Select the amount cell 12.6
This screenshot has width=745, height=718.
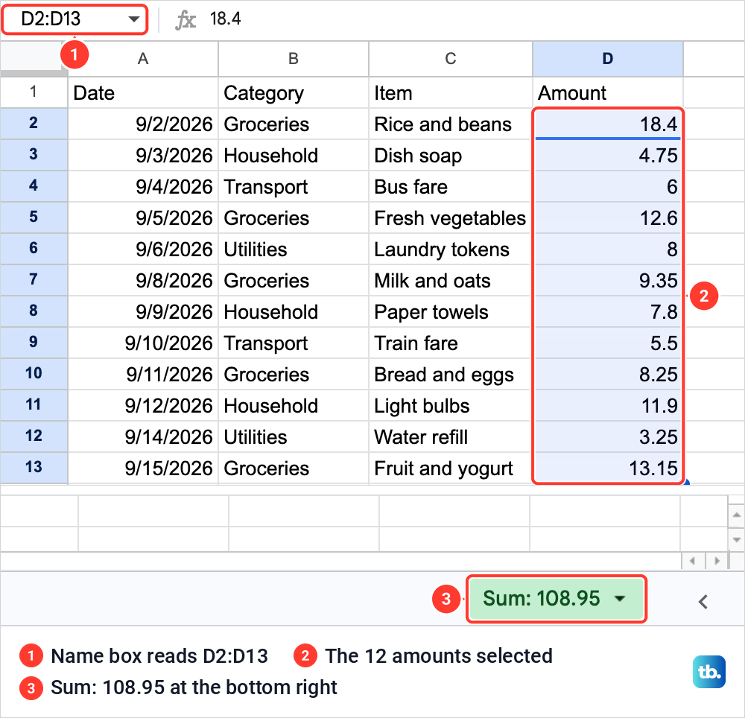(x=608, y=218)
